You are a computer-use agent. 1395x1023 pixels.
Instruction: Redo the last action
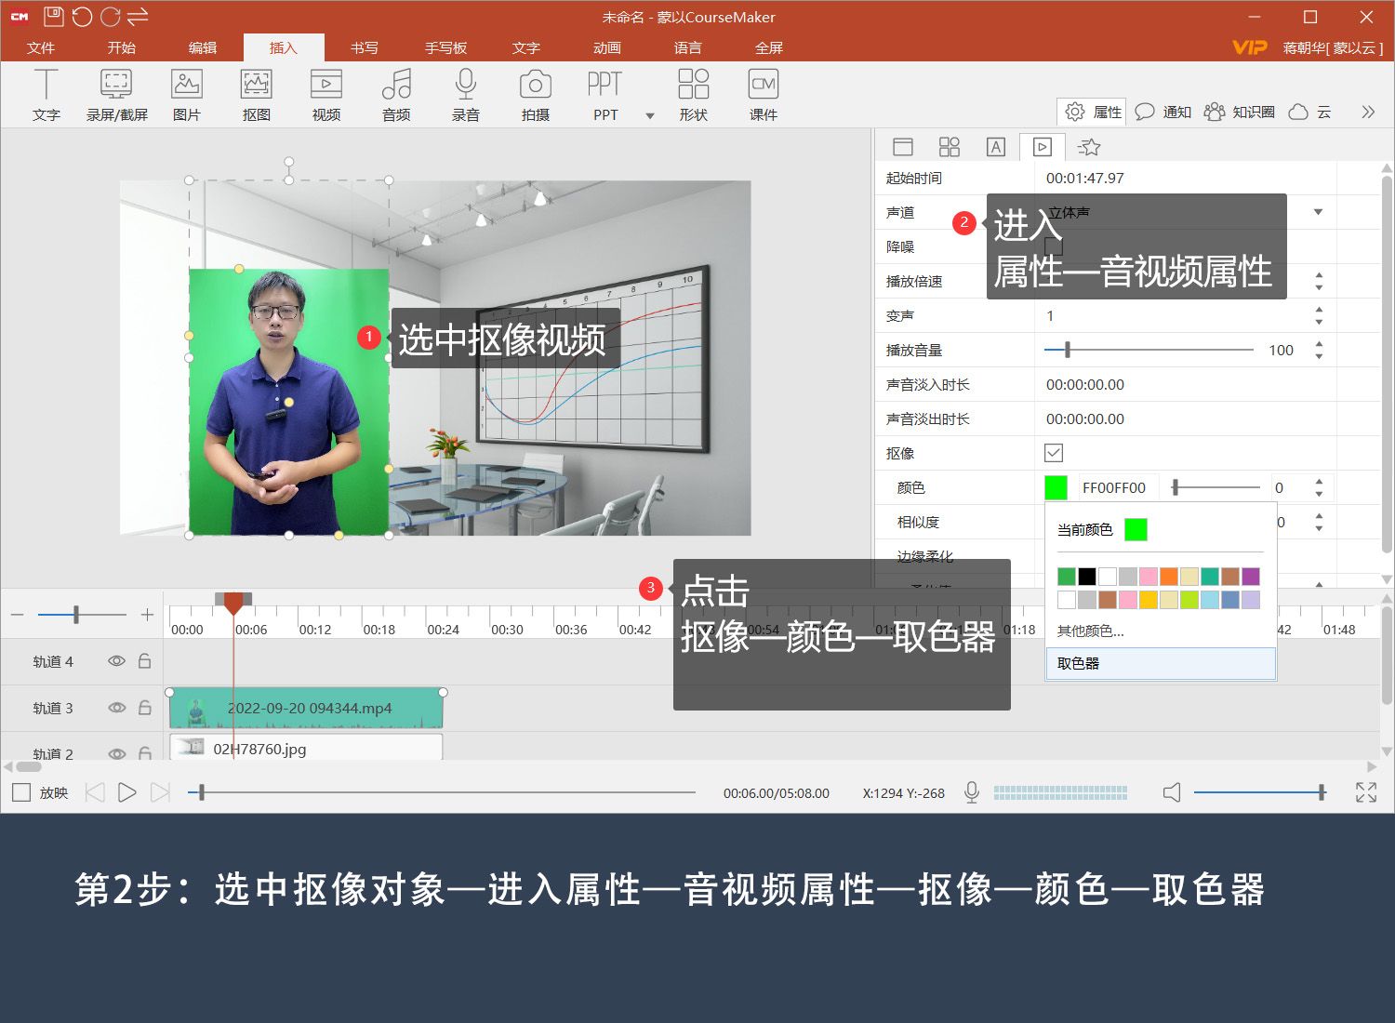pyautogui.click(x=110, y=17)
